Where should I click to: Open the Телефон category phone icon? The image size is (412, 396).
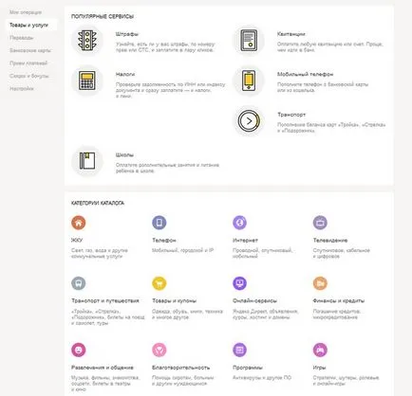[159, 223]
